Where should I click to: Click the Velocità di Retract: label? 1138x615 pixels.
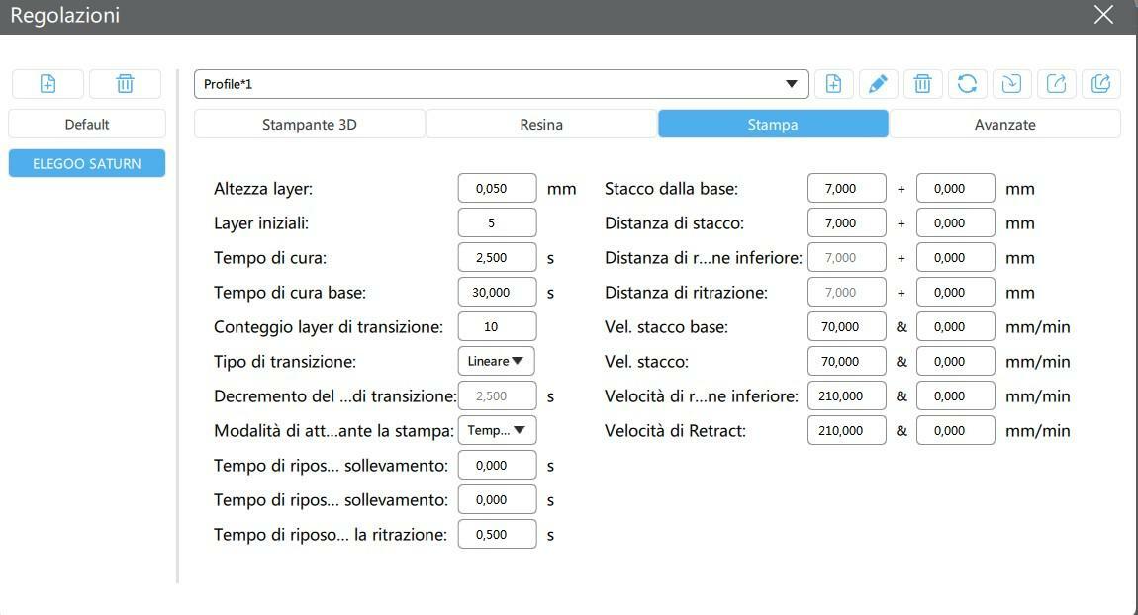(x=675, y=431)
